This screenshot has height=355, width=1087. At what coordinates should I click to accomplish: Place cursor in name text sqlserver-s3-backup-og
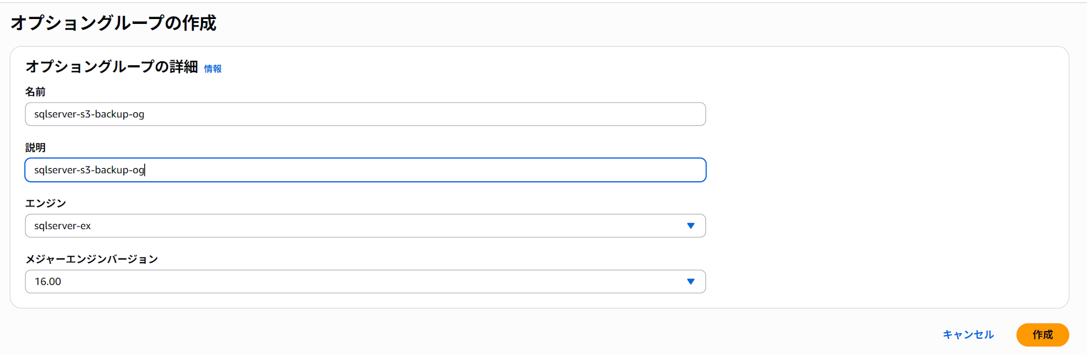tap(89, 114)
